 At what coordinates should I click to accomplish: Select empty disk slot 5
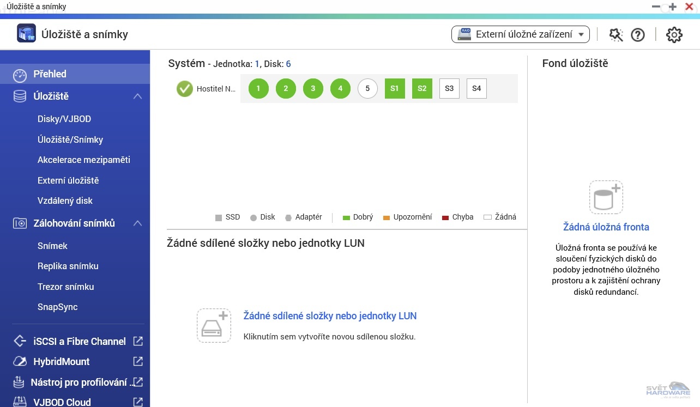coord(367,88)
